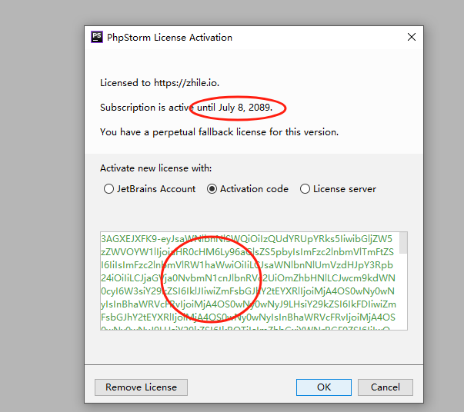
Task: Click the Cancel button
Action: click(x=386, y=387)
